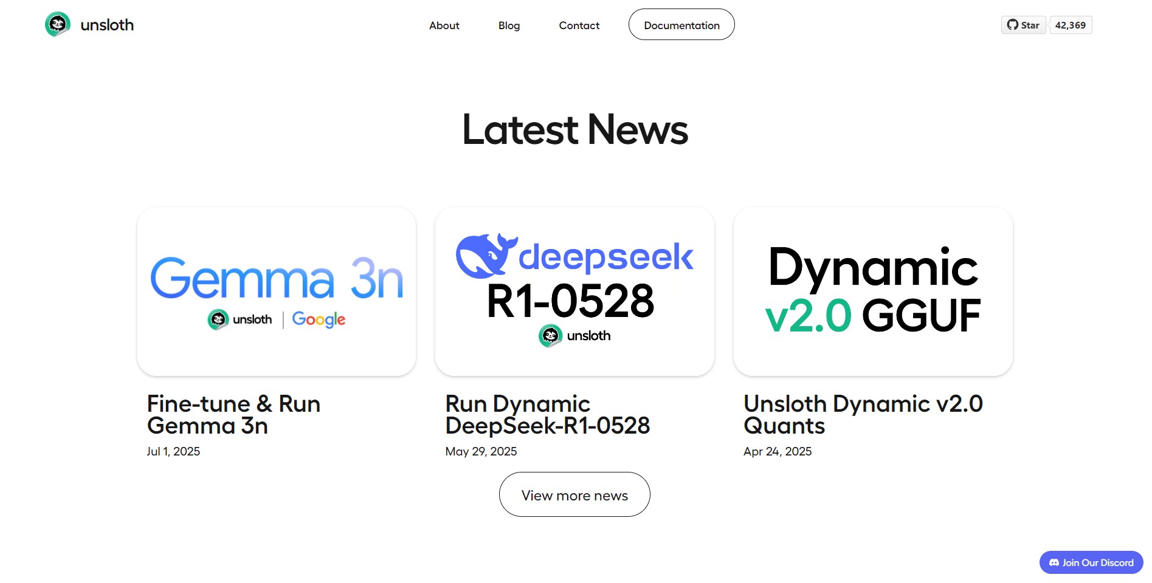Click the Apr 24, 2025 date text
The width and height of the screenshot is (1152, 583).
(x=778, y=452)
